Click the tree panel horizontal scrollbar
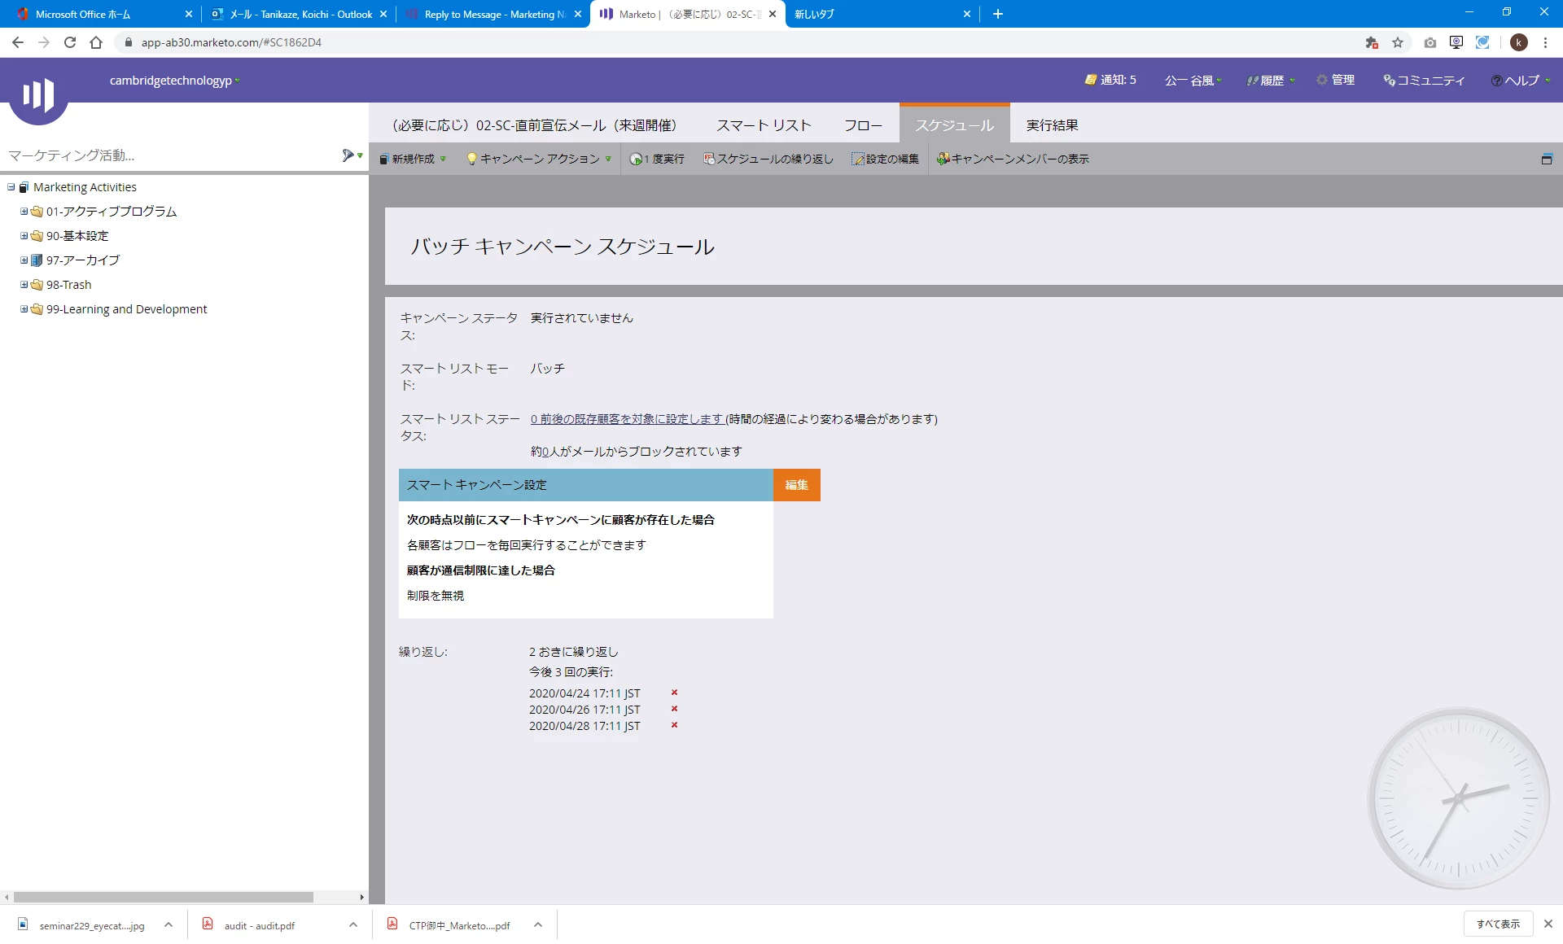1563x944 pixels. 163,897
